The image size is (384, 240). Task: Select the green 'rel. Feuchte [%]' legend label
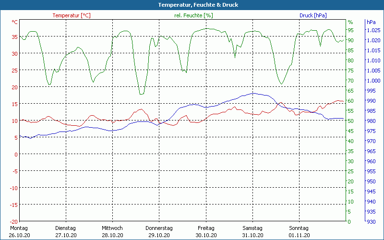(193, 15)
